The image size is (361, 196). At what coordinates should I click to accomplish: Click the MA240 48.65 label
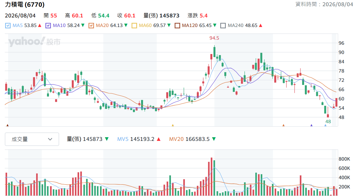pyautogui.click(x=242, y=26)
